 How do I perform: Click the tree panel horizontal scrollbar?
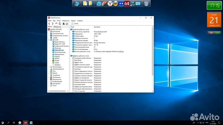pos(58,91)
